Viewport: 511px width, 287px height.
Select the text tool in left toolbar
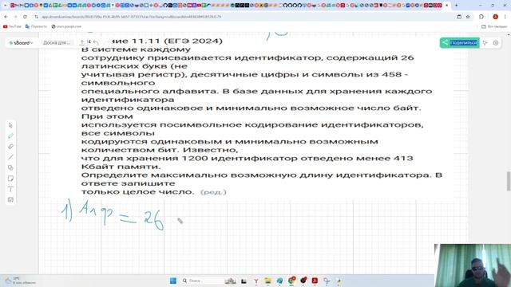pos(10,189)
